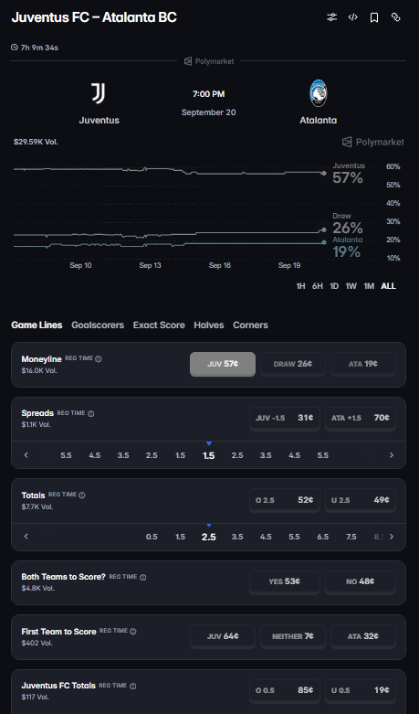Open the filter settings sliders icon
This screenshot has height=714, width=419.
click(x=331, y=17)
